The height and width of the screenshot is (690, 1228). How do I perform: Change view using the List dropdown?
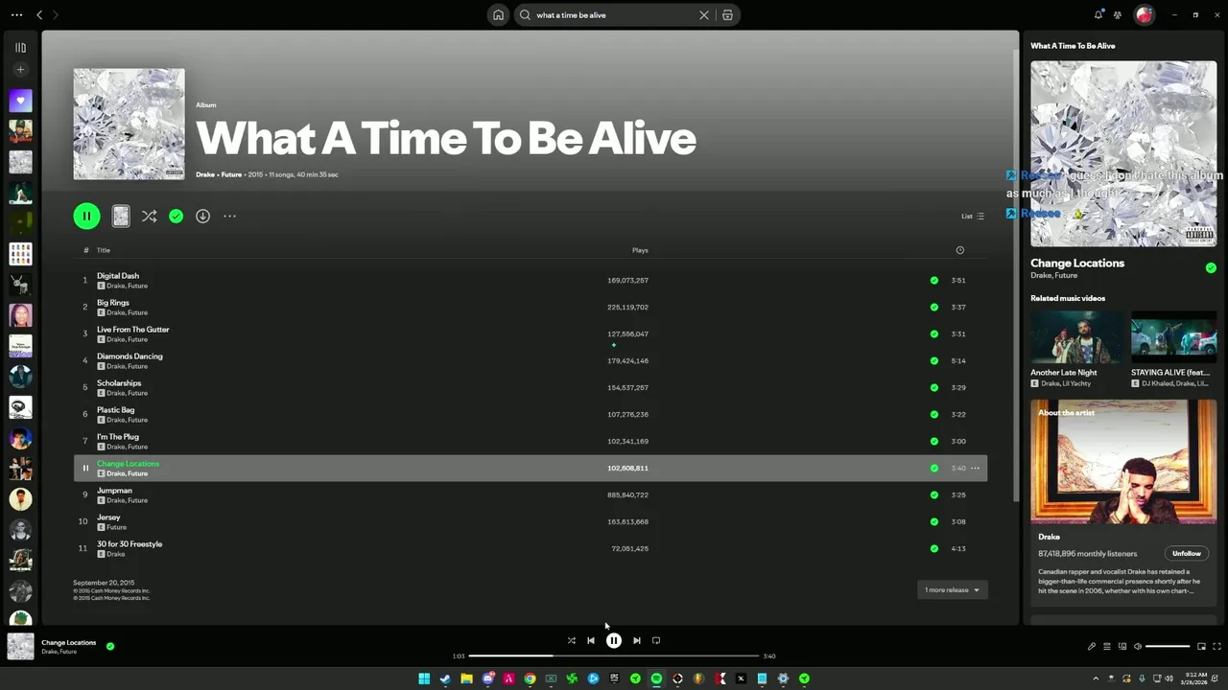click(x=973, y=217)
